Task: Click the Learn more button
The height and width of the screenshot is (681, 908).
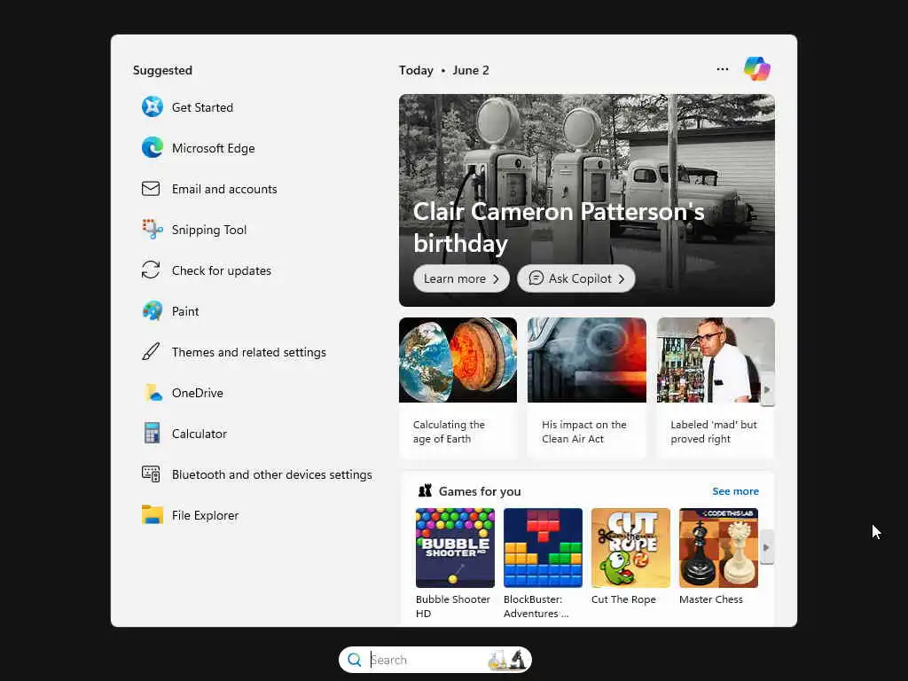Action: 461,278
